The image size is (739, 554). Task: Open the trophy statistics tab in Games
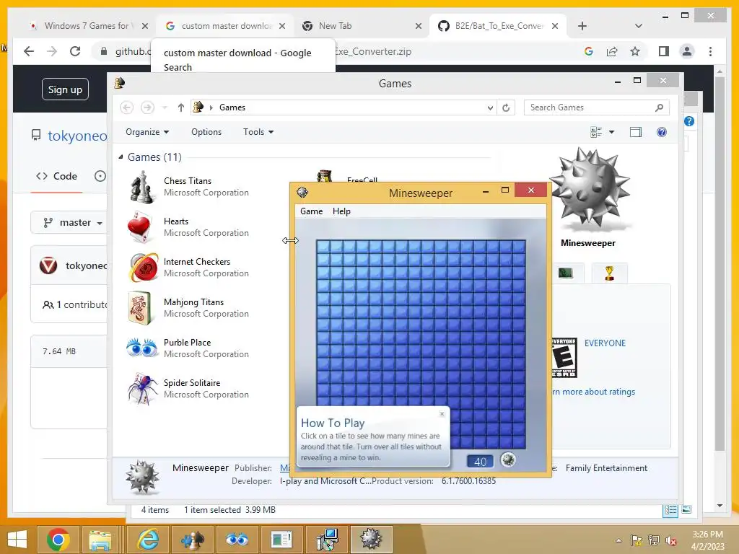(609, 273)
